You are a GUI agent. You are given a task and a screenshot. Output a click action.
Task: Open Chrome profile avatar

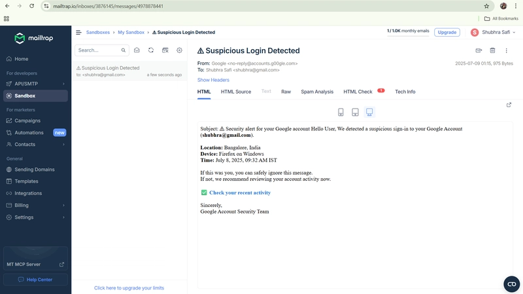(x=503, y=6)
